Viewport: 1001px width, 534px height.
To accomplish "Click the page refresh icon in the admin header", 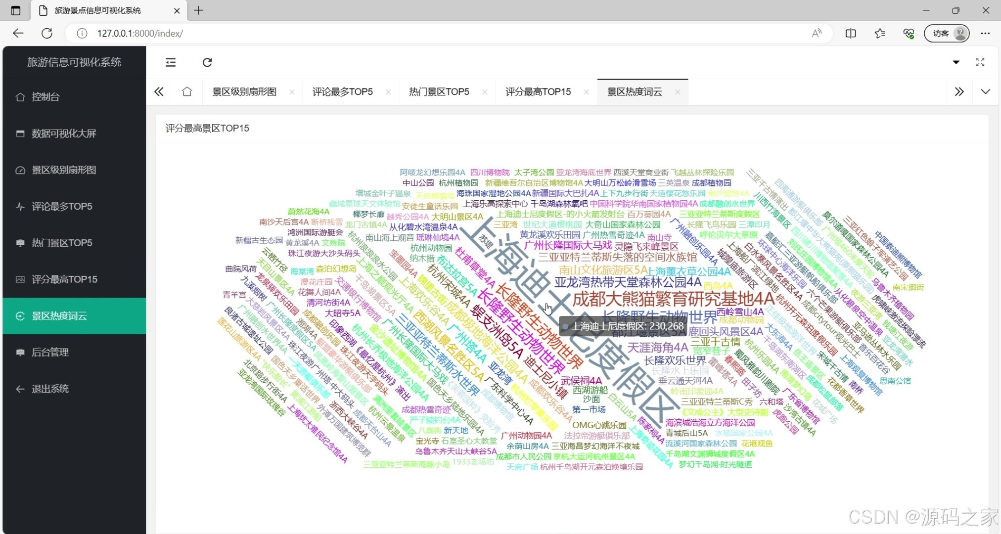I will pyautogui.click(x=207, y=62).
